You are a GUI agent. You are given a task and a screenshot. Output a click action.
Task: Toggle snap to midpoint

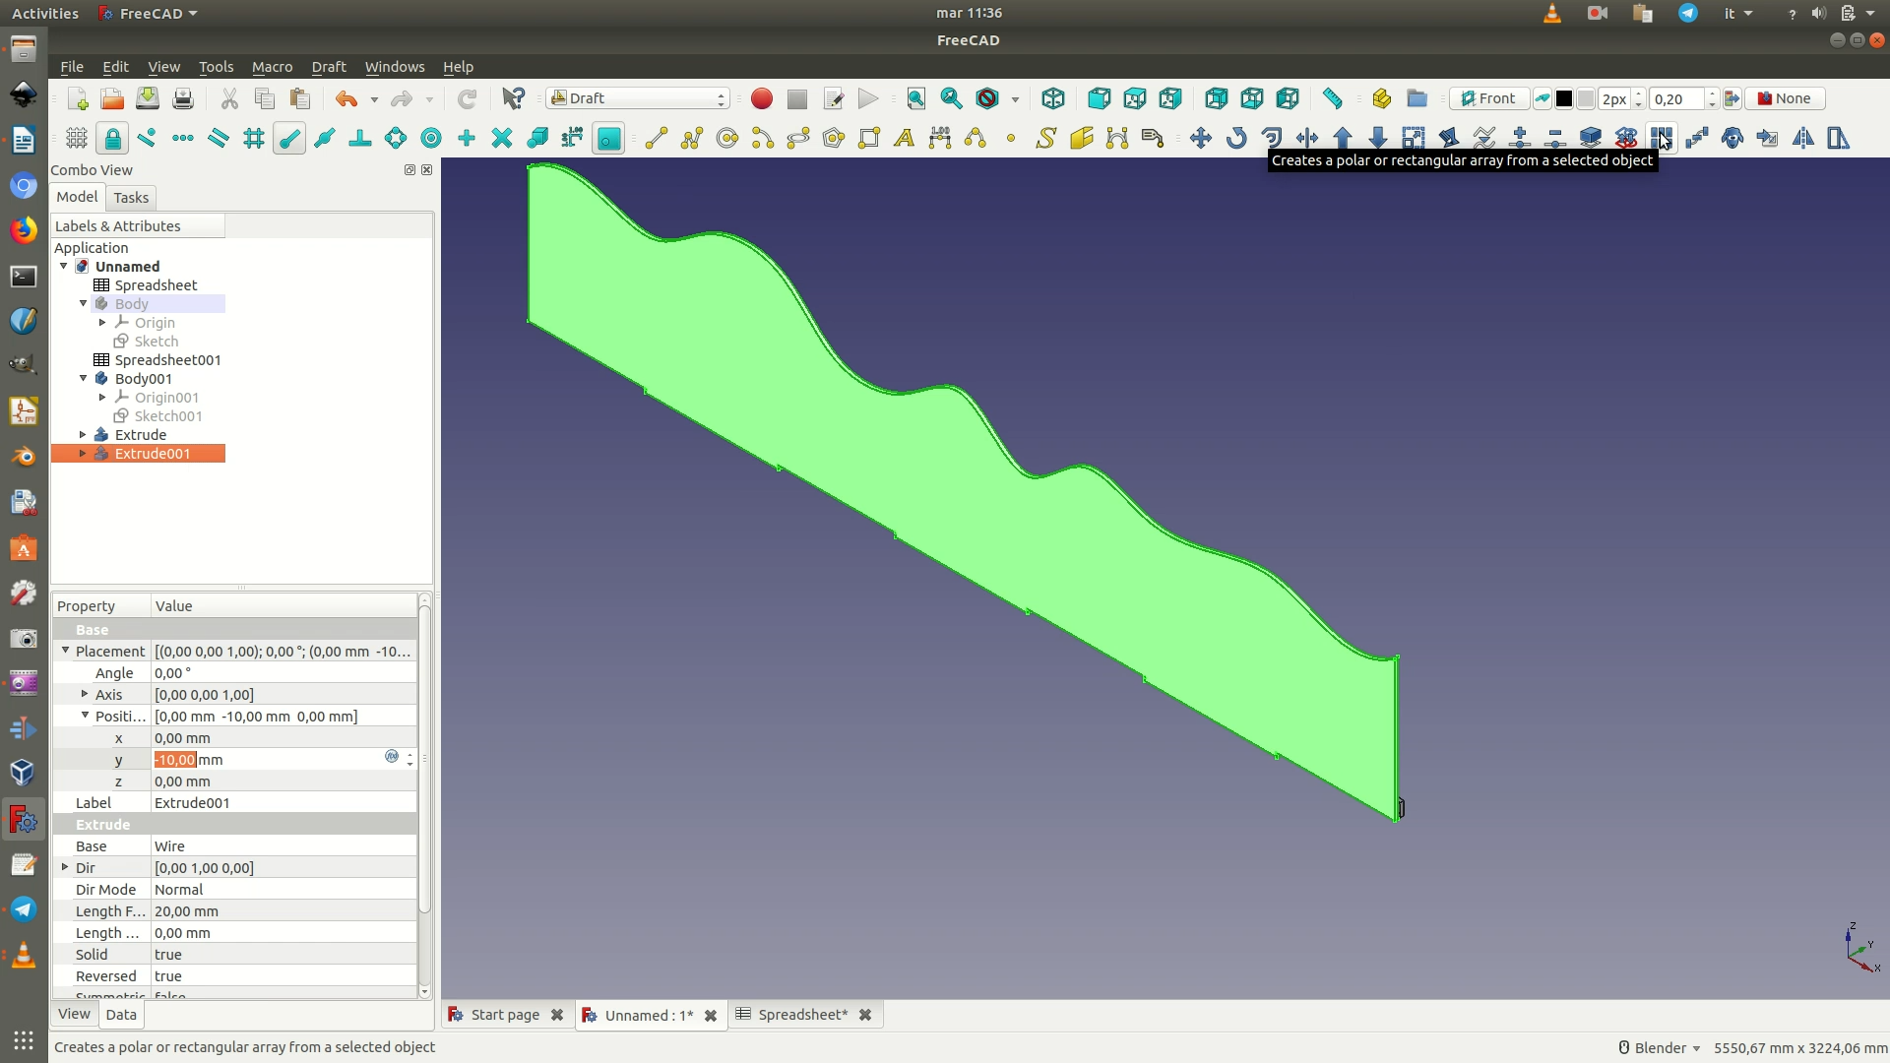click(325, 138)
